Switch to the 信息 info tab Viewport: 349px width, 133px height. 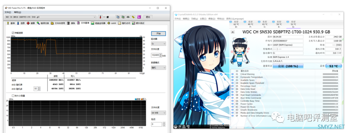21,23
